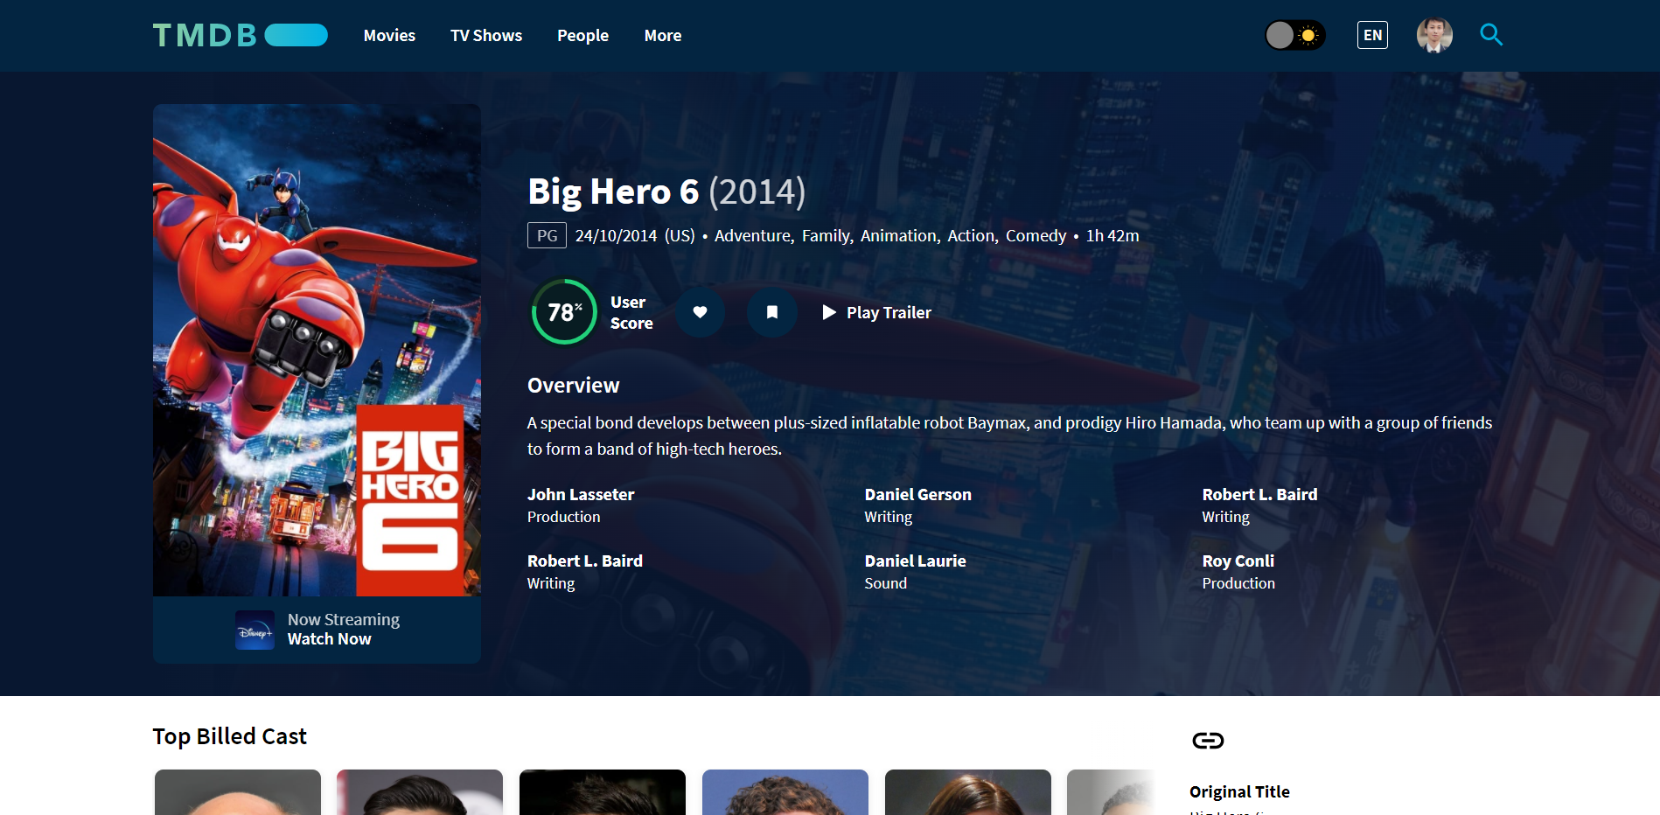1660x815 pixels.
Task: Open the Adventure genre link
Action: 752,236
